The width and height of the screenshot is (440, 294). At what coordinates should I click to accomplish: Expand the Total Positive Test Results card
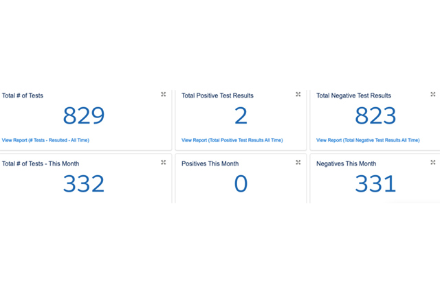pos(298,94)
